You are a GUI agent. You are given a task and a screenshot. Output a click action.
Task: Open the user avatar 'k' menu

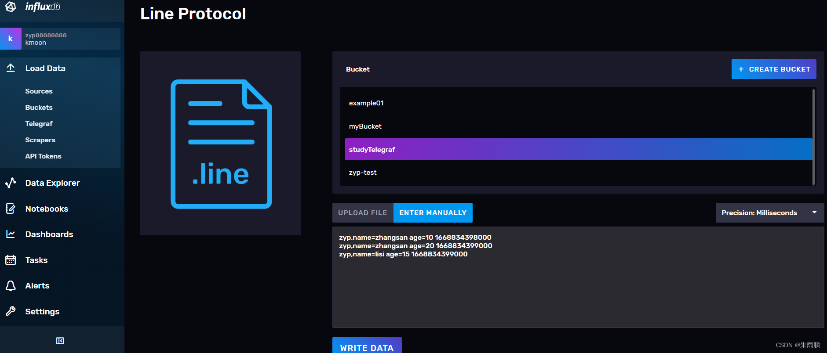(x=11, y=39)
